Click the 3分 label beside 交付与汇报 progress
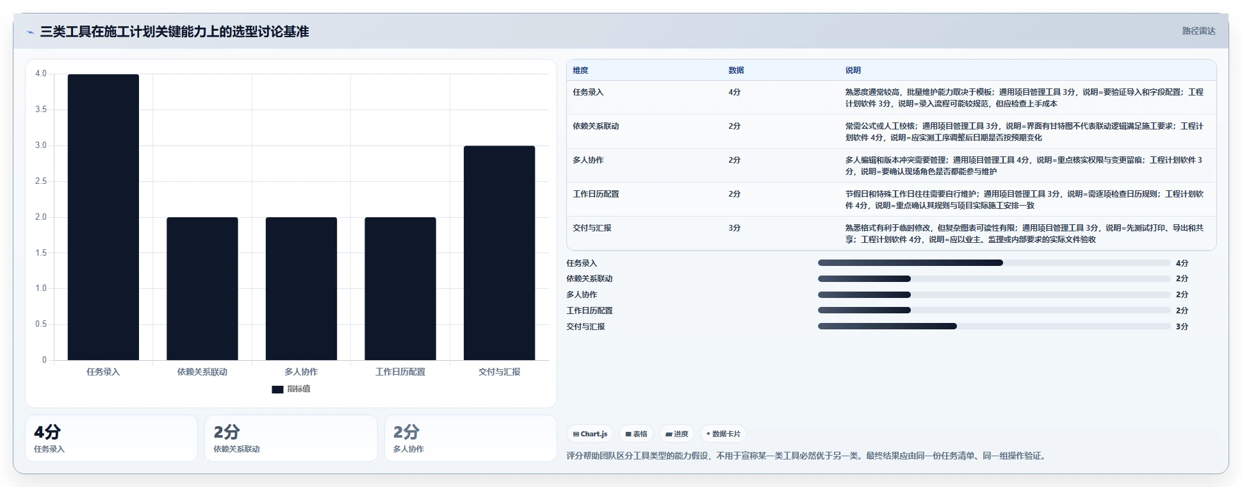Image resolution: width=1242 pixels, height=487 pixels. click(1182, 327)
